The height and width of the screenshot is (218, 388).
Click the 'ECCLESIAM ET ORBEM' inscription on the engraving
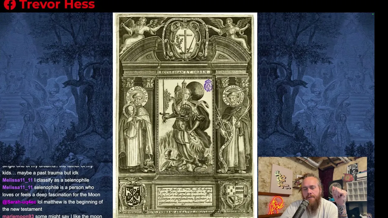[184, 72]
